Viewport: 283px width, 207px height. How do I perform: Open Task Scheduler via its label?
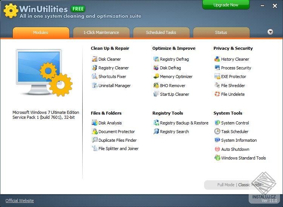[x=235, y=132]
